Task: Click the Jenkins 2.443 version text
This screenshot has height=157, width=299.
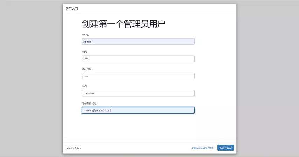Action: coord(73,148)
